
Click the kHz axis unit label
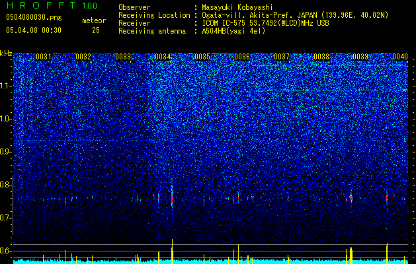click(6, 53)
